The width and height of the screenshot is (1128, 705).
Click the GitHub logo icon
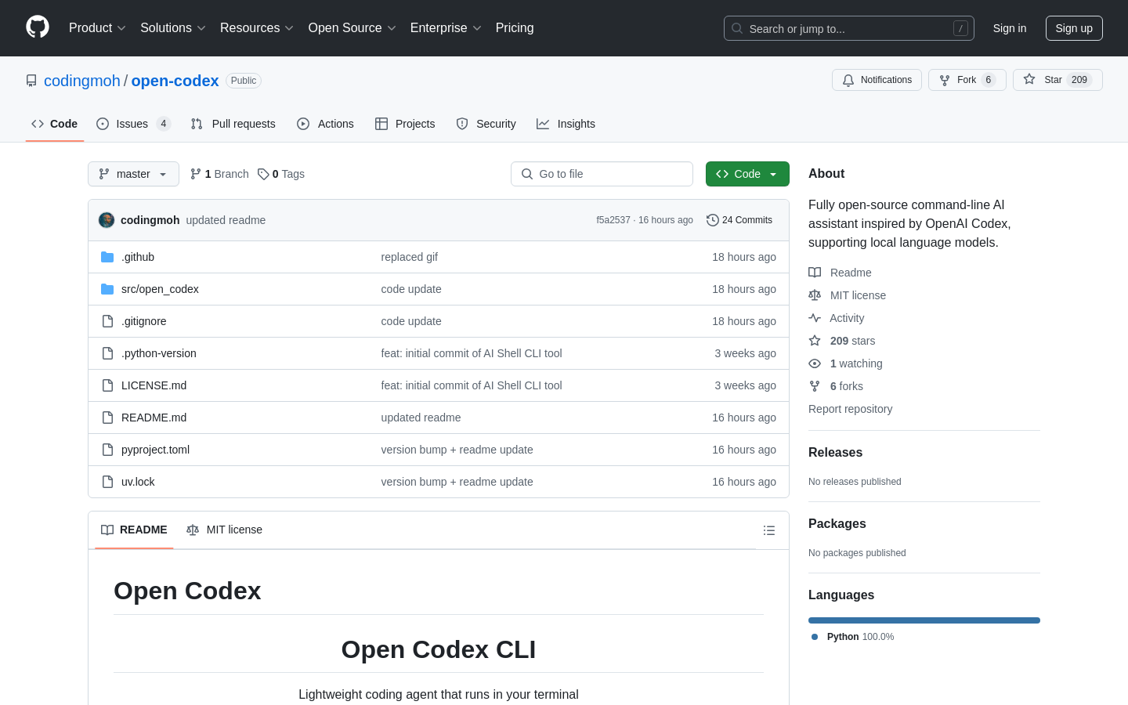38,27
